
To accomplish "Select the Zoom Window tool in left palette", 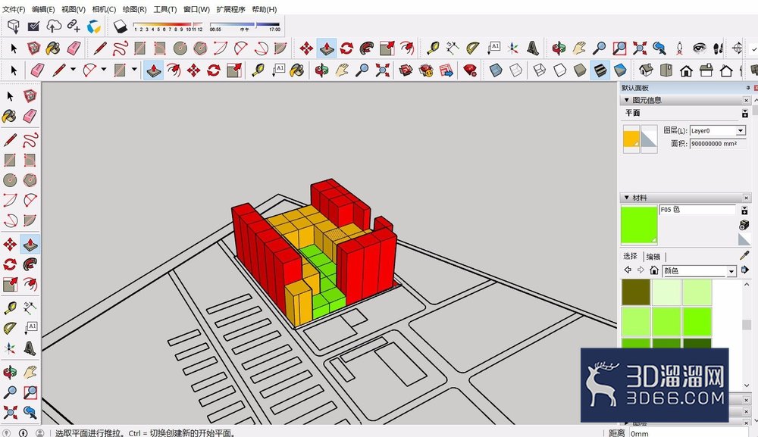I will (30, 392).
